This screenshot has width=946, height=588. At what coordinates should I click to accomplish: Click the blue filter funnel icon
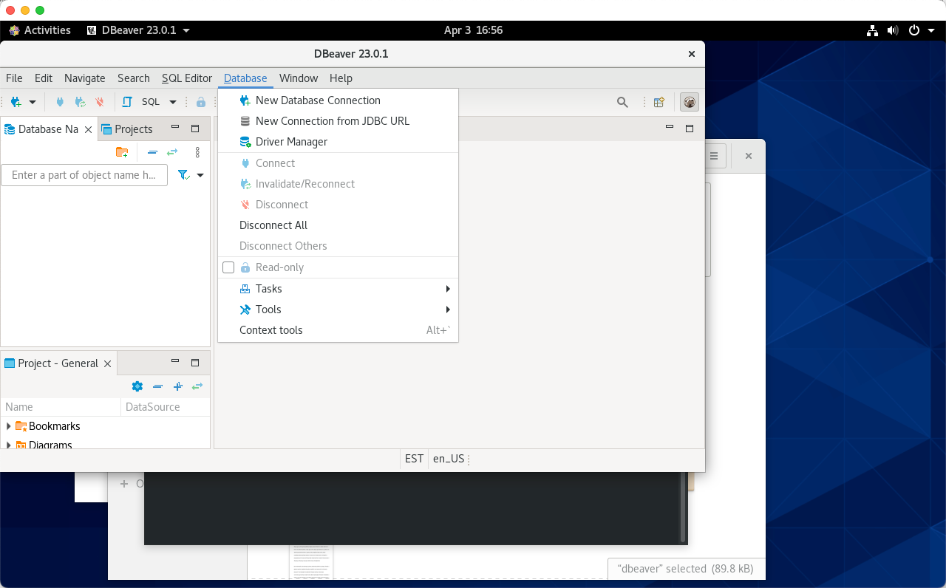coord(183,175)
